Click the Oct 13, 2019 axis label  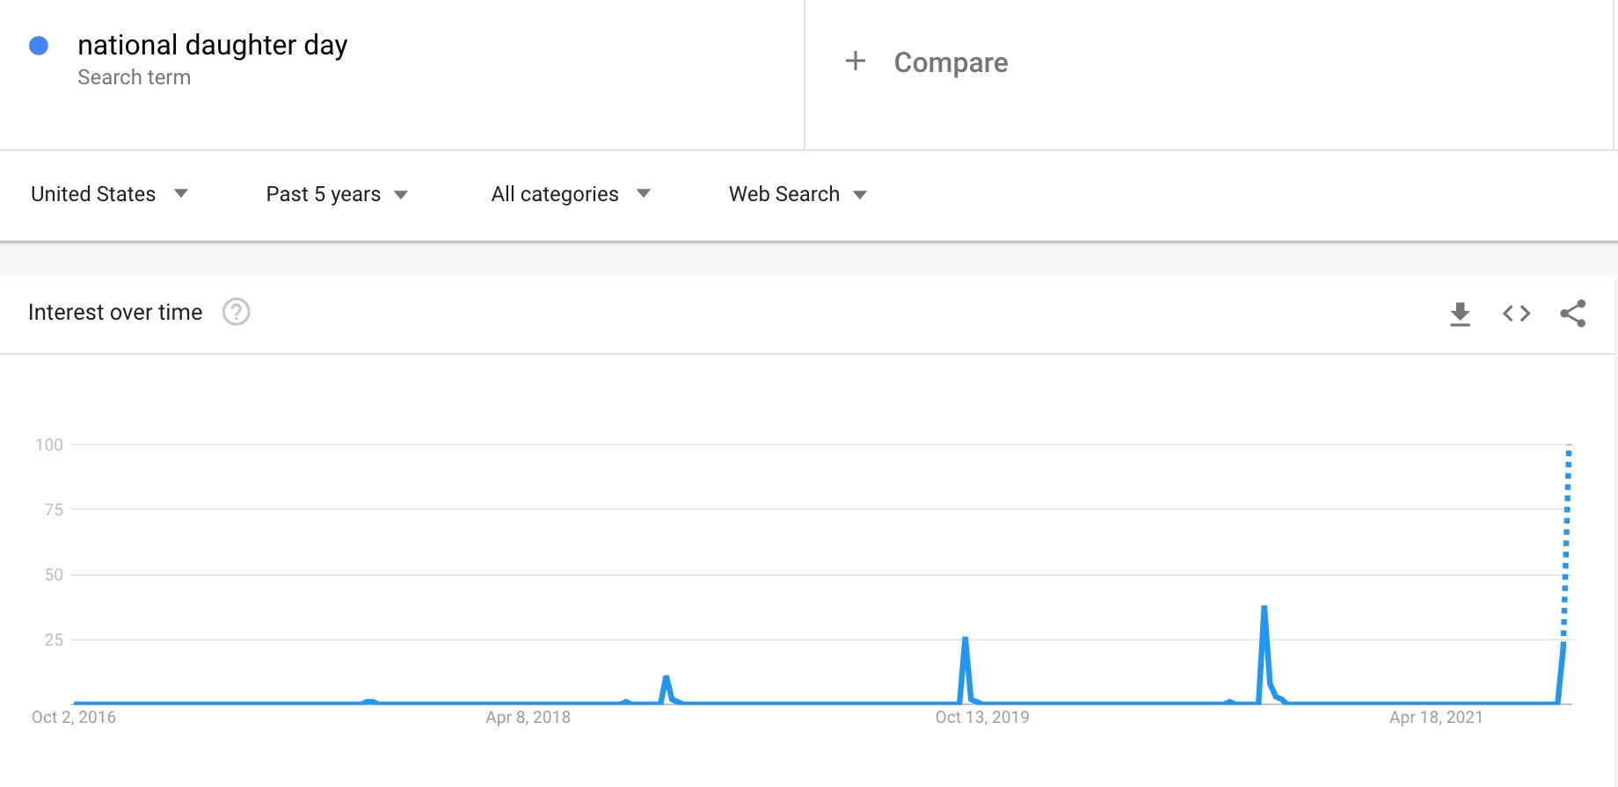[x=982, y=717]
